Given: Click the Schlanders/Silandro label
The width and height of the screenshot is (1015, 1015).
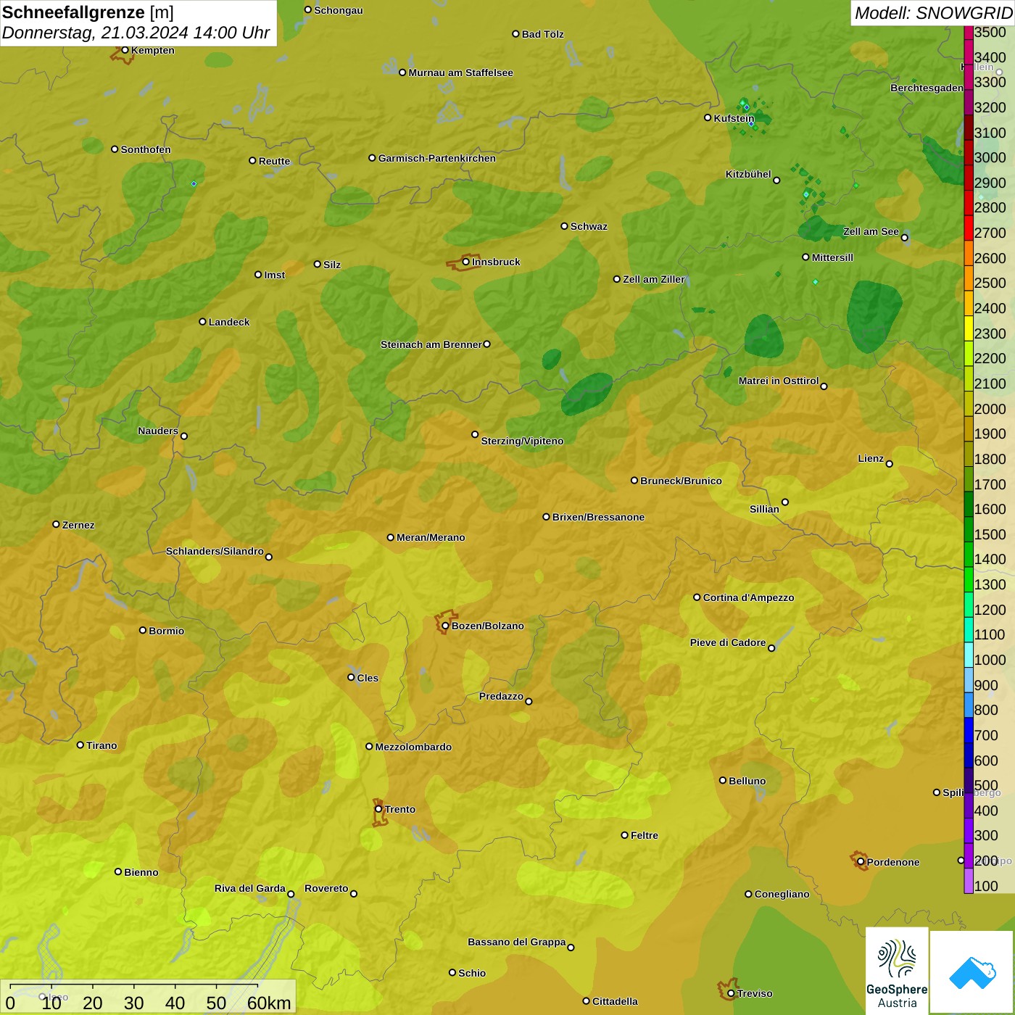Looking at the screenshot, I should click(215, 551).
